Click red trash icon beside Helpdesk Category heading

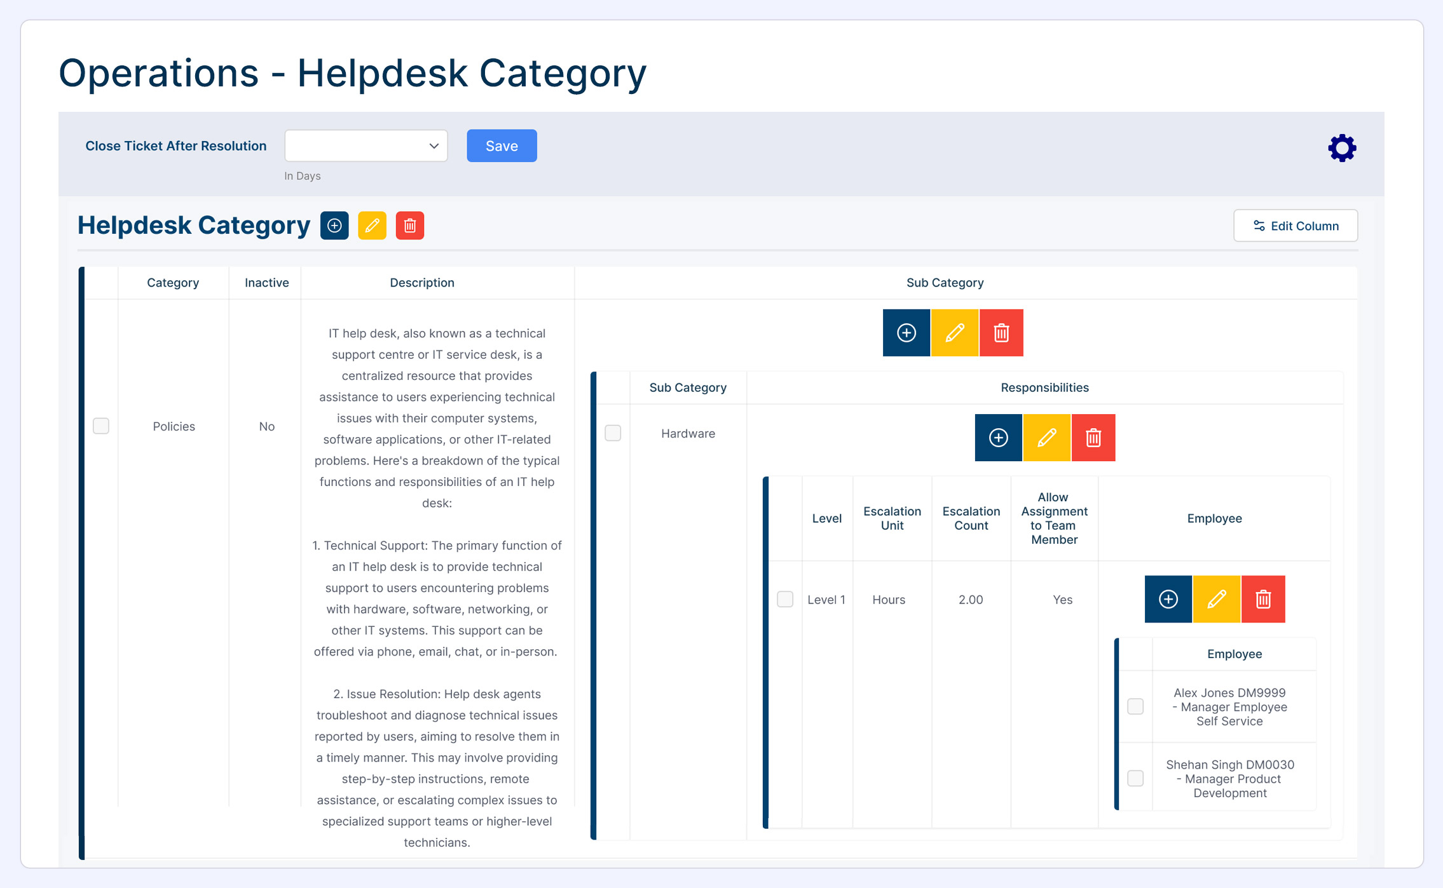(x=409, y=225)
